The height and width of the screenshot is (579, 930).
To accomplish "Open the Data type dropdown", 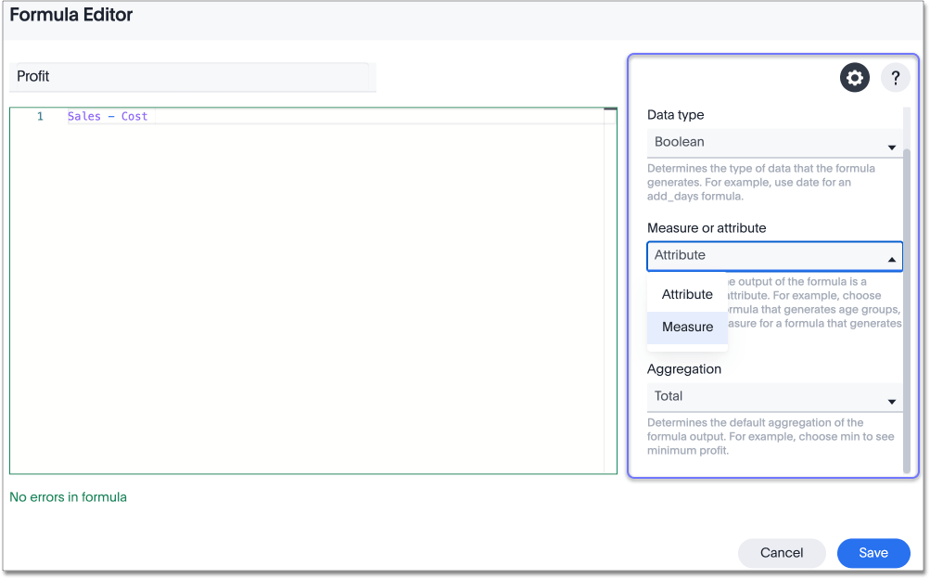I will tap(774, 142).
